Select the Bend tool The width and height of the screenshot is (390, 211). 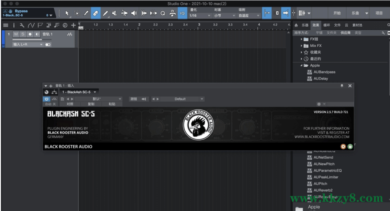click(x=124, y=13)
